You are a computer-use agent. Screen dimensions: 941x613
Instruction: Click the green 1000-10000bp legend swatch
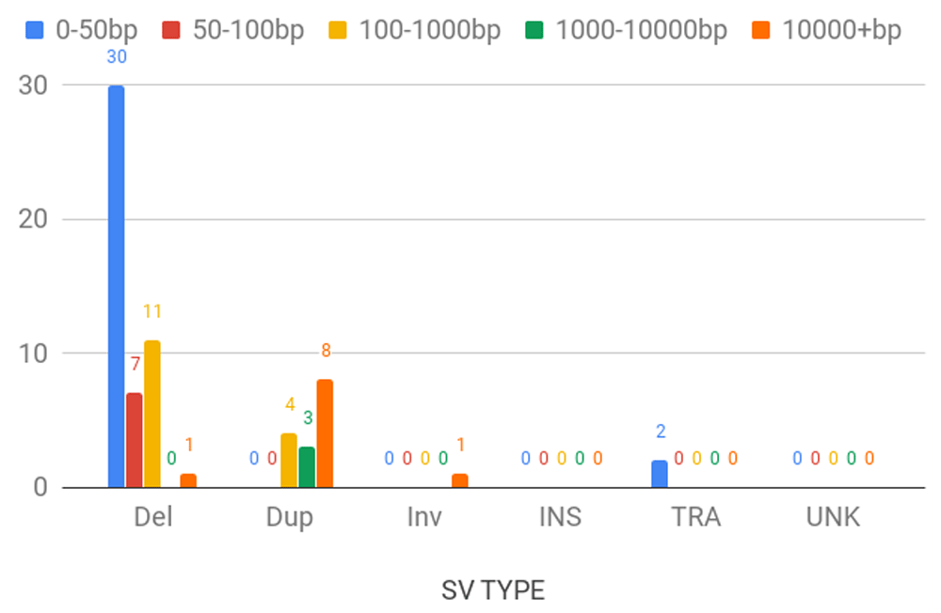534,30
